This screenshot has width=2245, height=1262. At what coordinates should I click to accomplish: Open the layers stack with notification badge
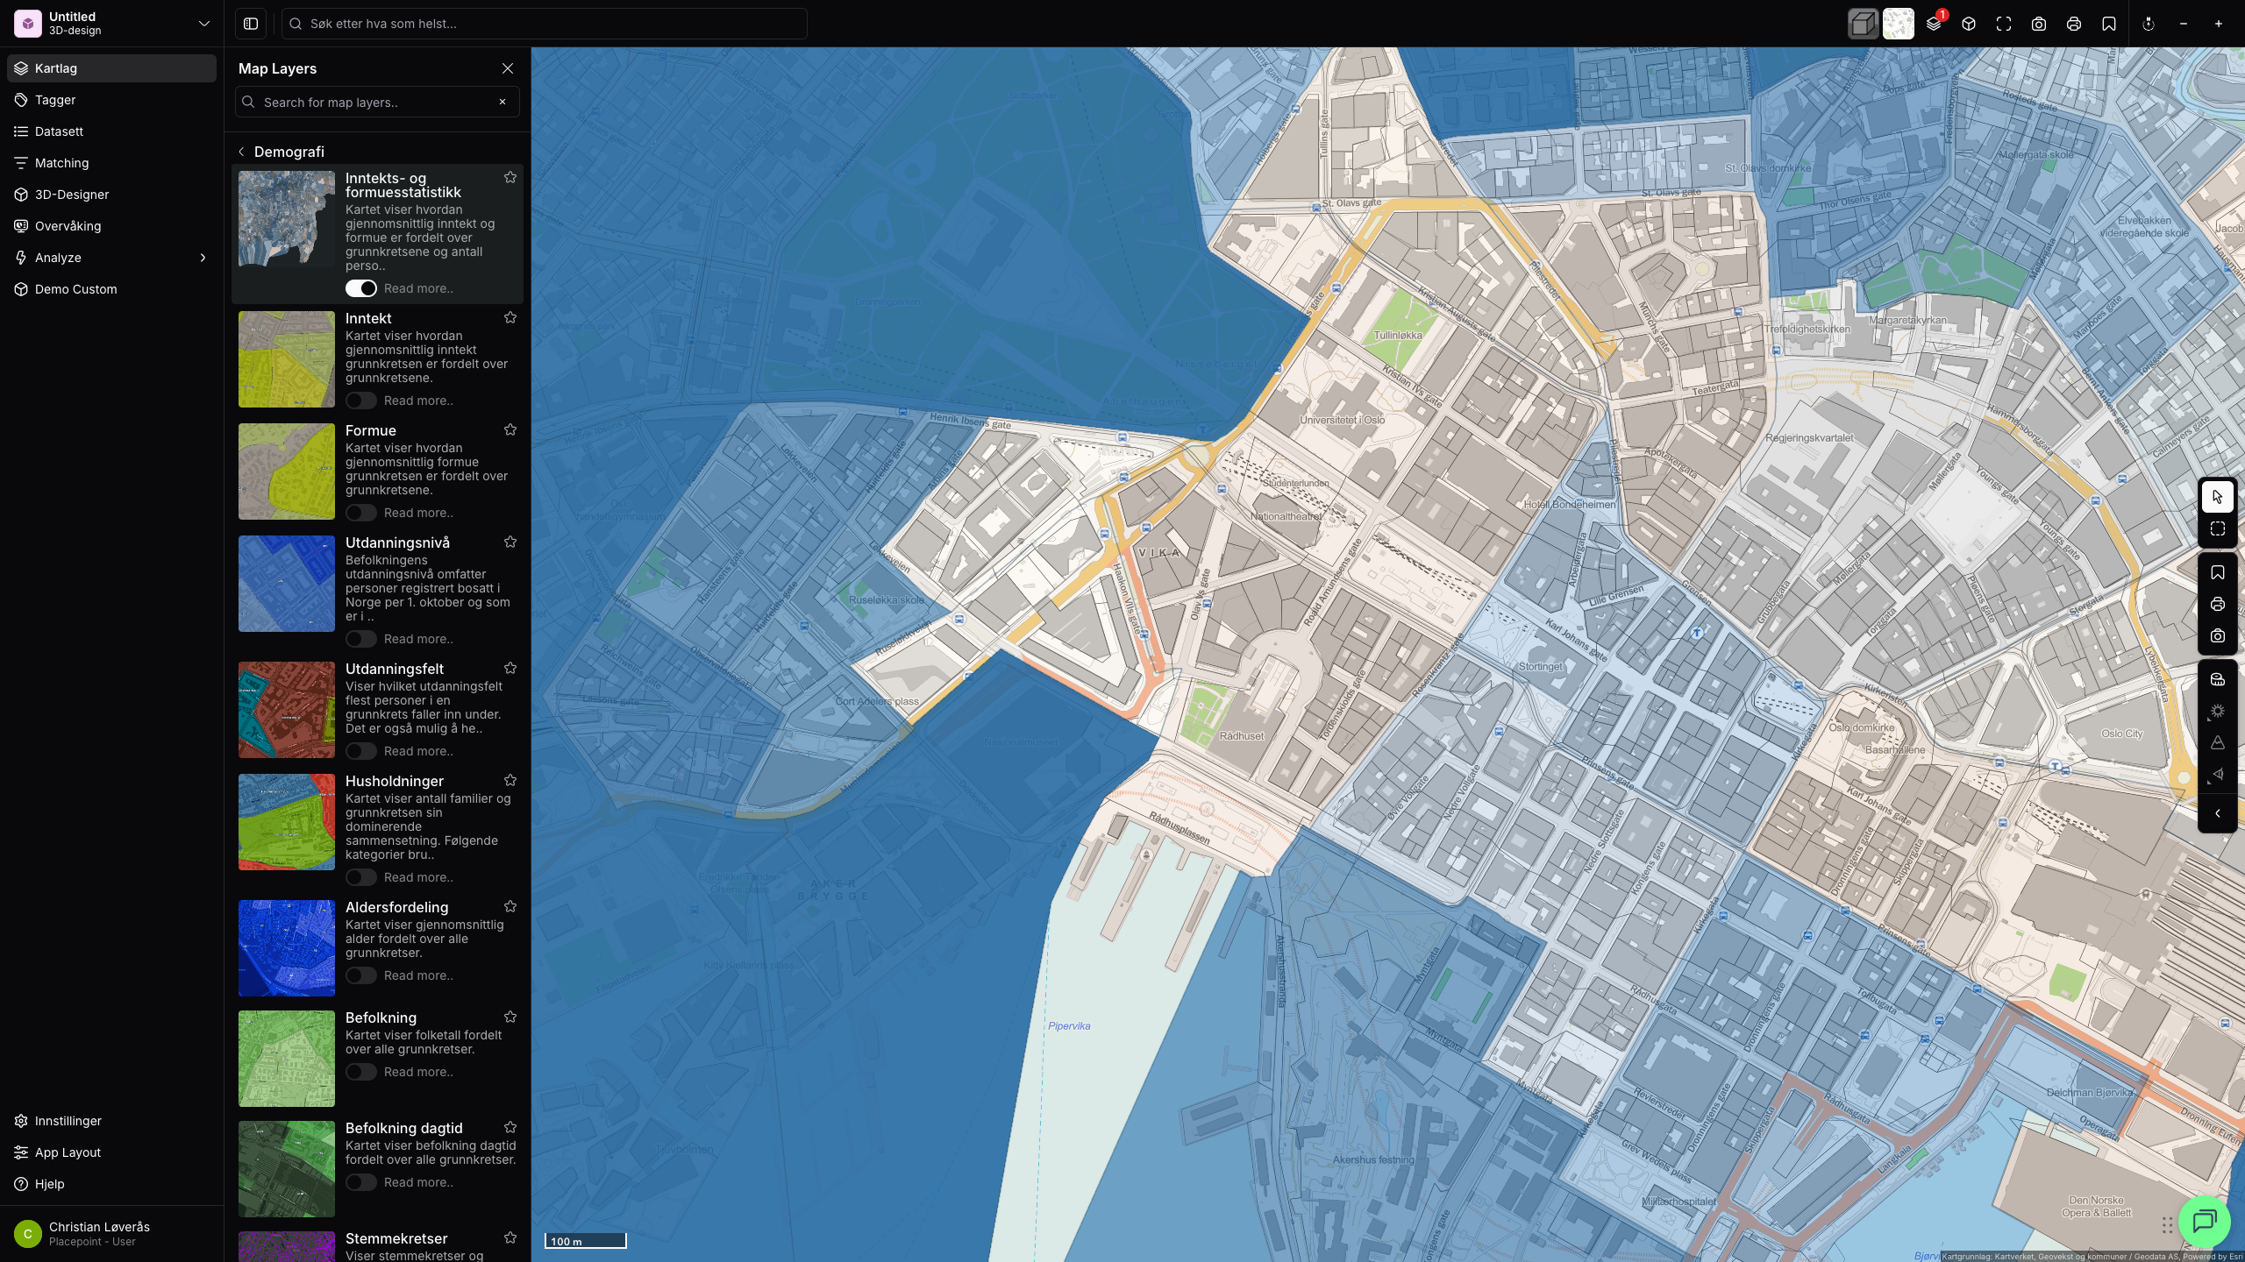pyautogui.click(x=1934, y=24)
